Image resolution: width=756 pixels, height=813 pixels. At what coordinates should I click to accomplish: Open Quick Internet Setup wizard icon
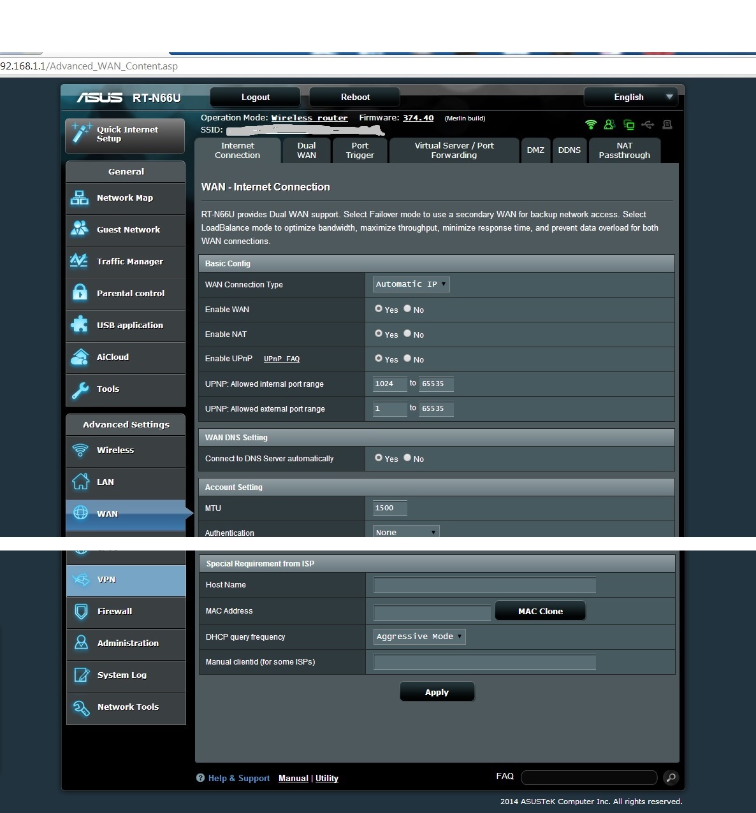click(x=82, y=133)
